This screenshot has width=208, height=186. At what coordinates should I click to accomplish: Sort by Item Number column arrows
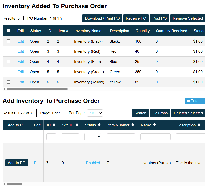(x=133, y=125)
